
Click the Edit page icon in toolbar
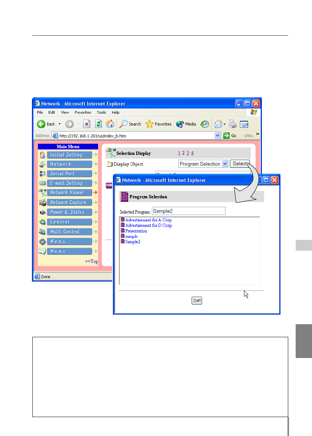[x=244, y=124]
